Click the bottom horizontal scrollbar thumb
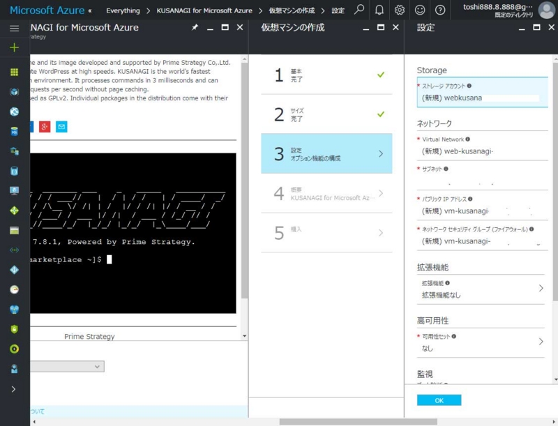Screen dimensions: 558x426 pyautogui.click(x=358, y=422)
